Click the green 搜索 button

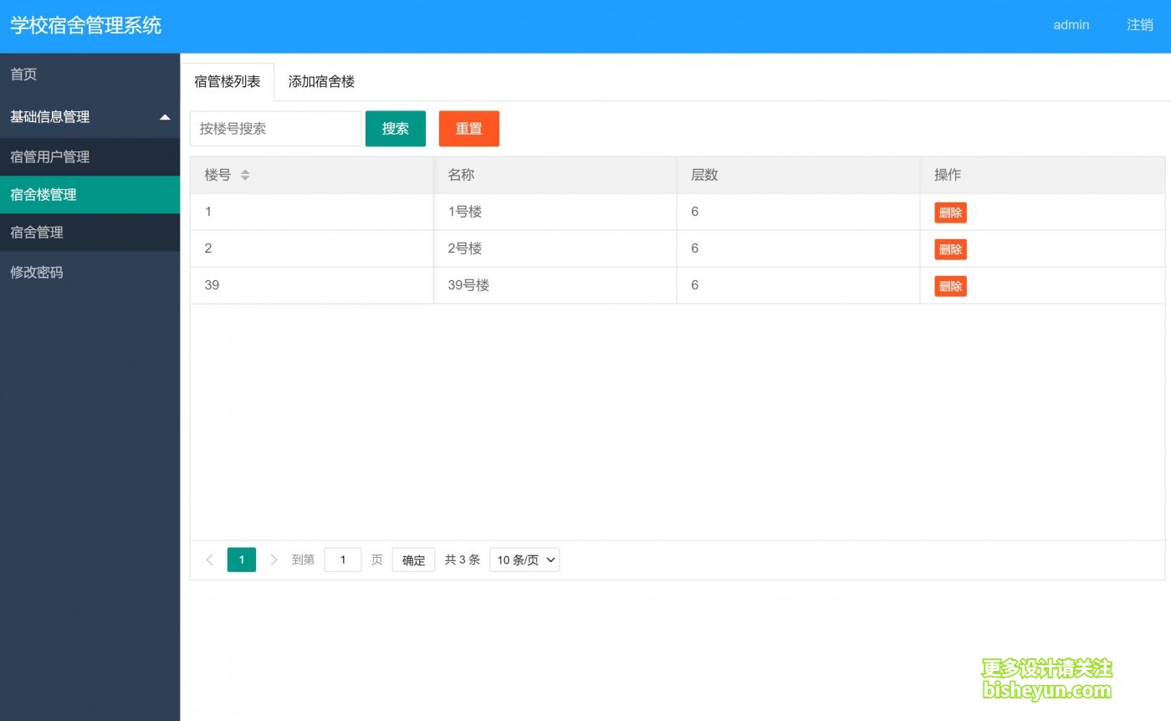pyautogui.click(x=396, y=129)
